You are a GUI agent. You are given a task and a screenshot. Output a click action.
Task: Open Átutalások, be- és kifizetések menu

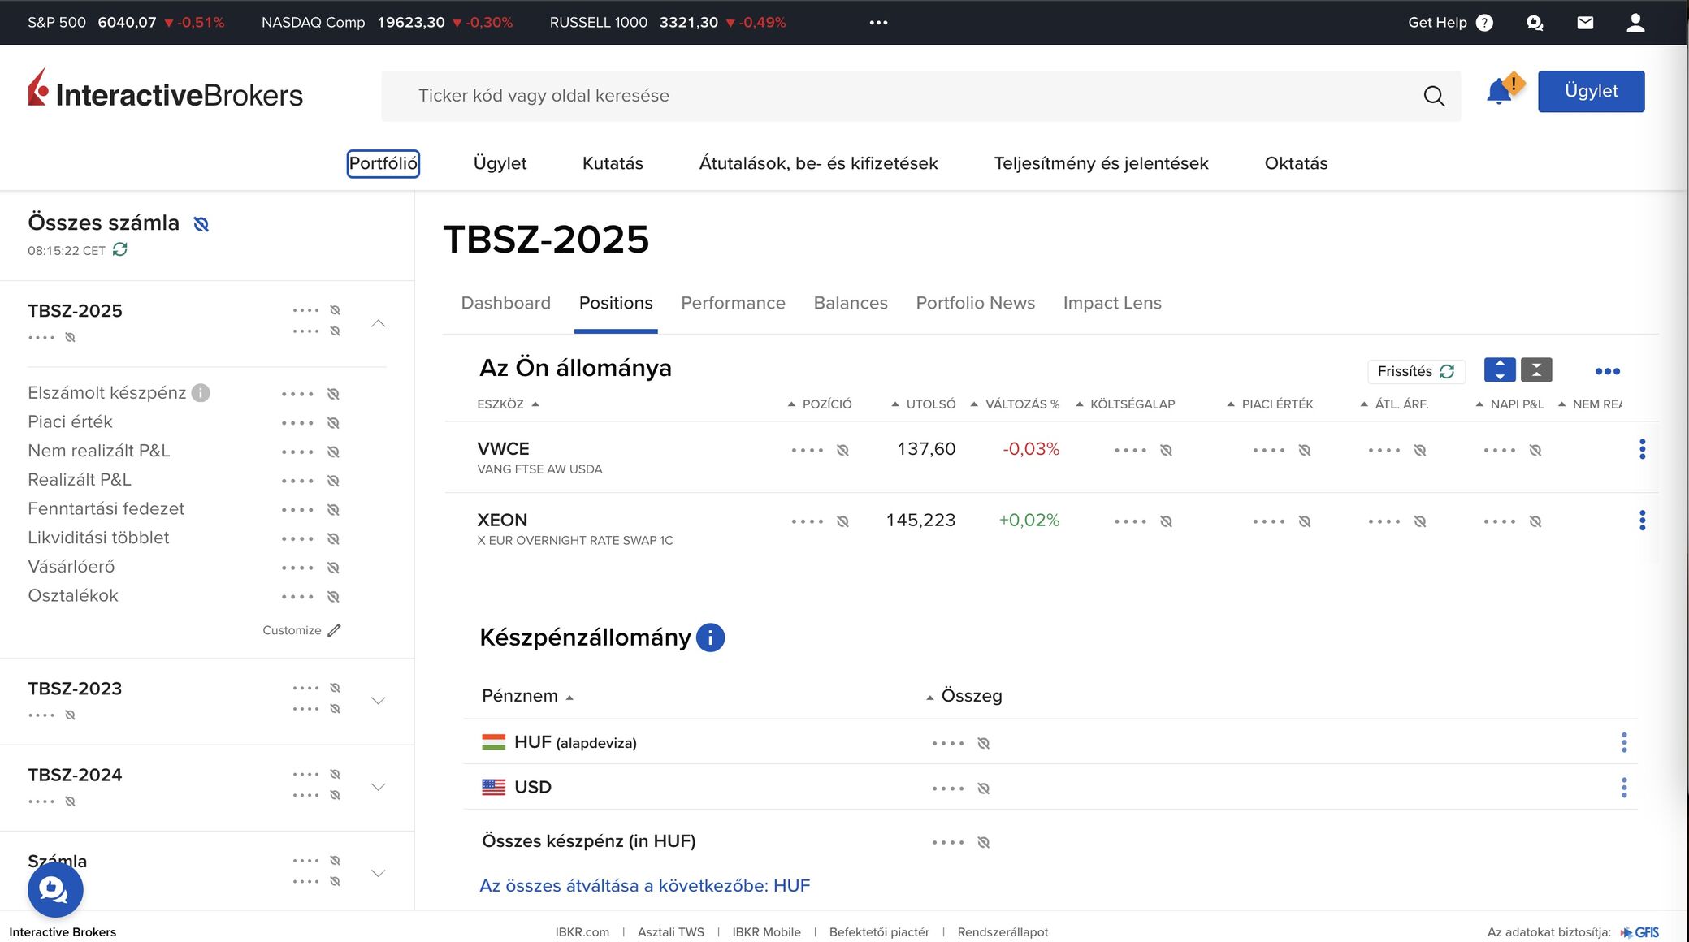(x=818, y=163)
